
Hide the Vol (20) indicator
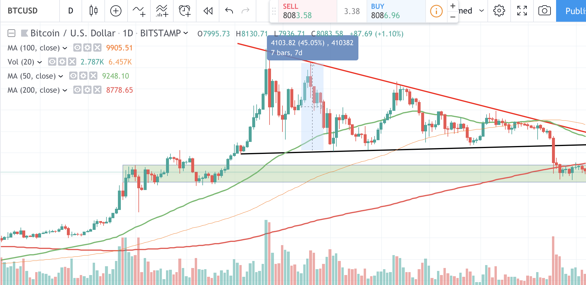52,62
